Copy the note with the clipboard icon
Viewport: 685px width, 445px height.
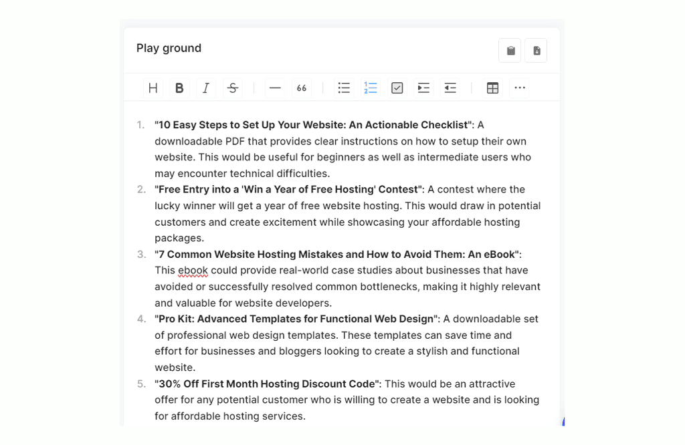(x=510, y=50)
